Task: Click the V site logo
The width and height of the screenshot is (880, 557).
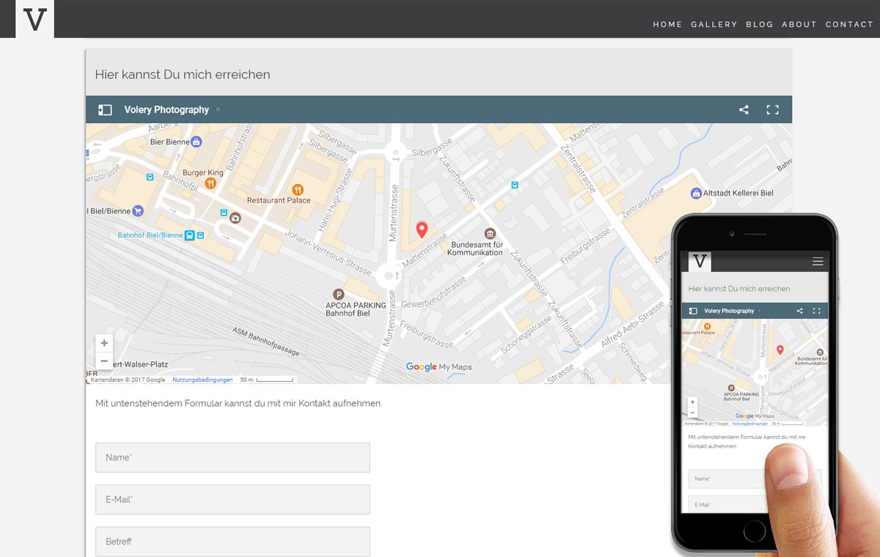Action: (34, 19)
